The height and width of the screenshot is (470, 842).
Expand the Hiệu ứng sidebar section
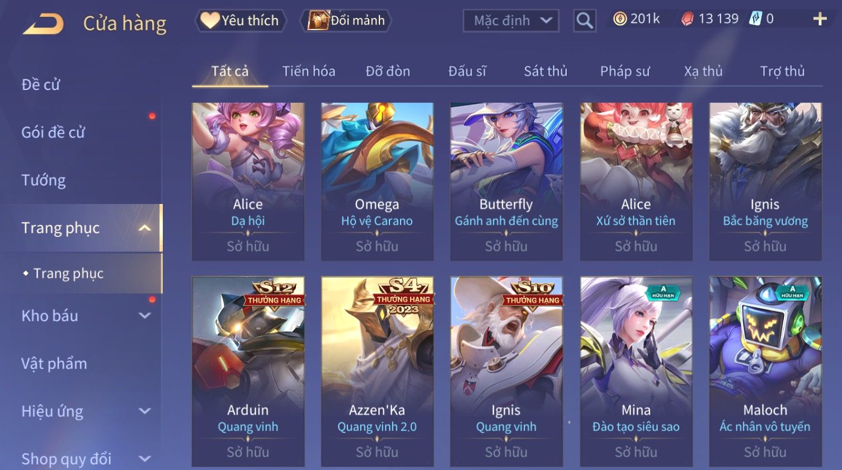(x=144, y=411)
